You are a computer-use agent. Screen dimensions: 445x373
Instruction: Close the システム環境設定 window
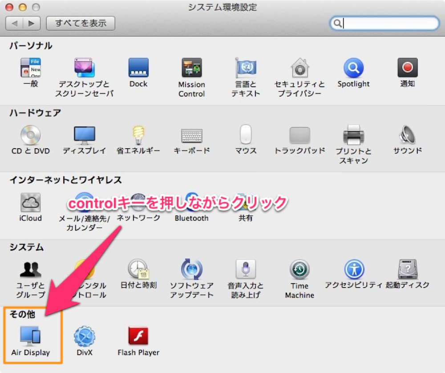tap(9, 7)
